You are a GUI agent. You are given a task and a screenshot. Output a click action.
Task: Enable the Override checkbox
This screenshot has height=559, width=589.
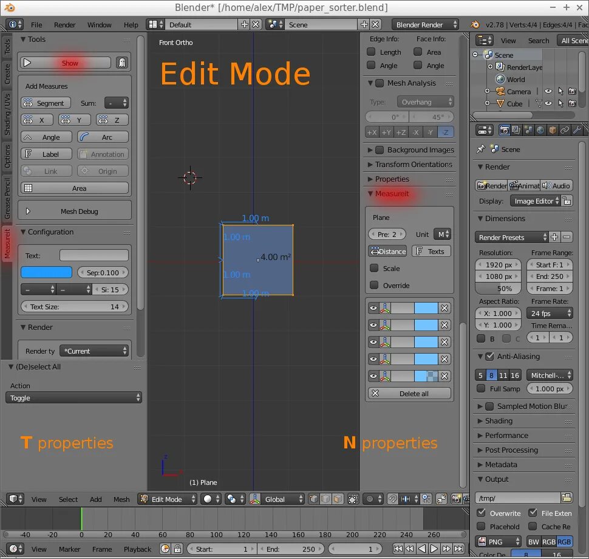click(374, 285)
